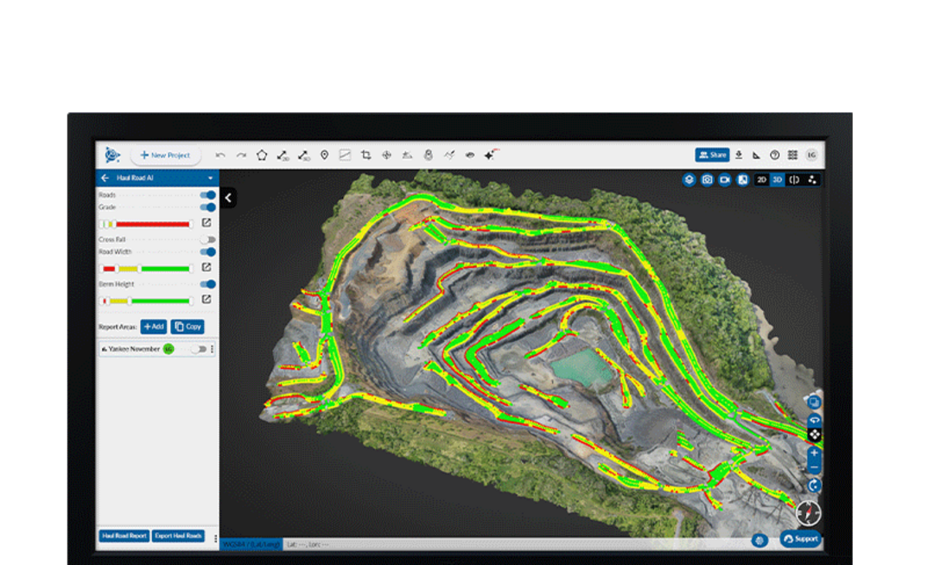Viewport: 928px width, 565px height.
Task: Select the split view mode
Action: 794,180
